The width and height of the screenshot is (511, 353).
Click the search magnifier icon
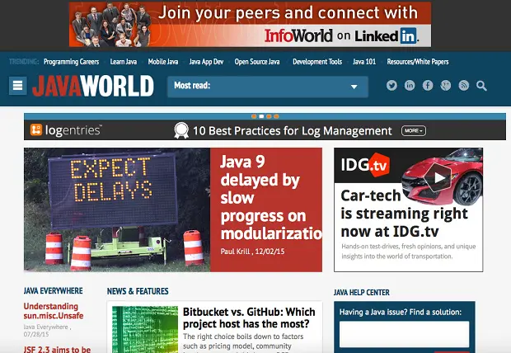[481, 86]
